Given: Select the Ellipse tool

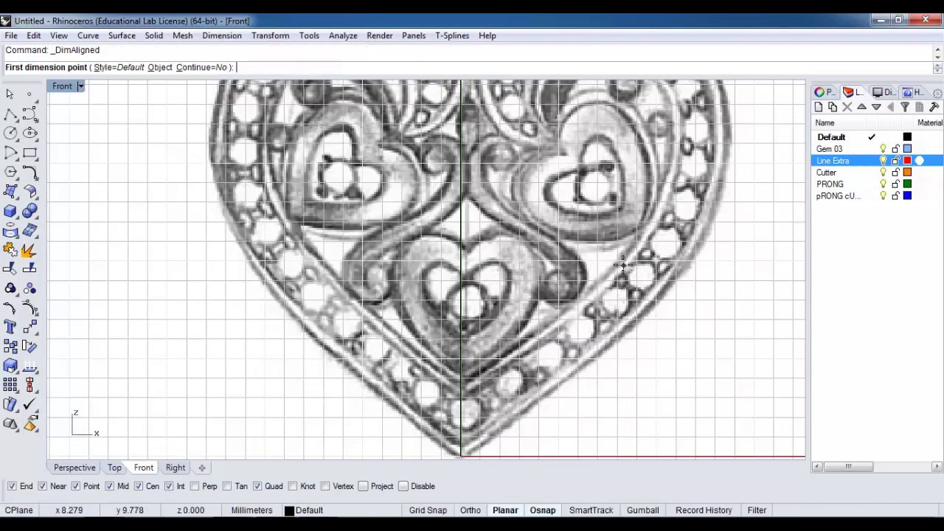Looking at the screenshot, I should [29, 133].
